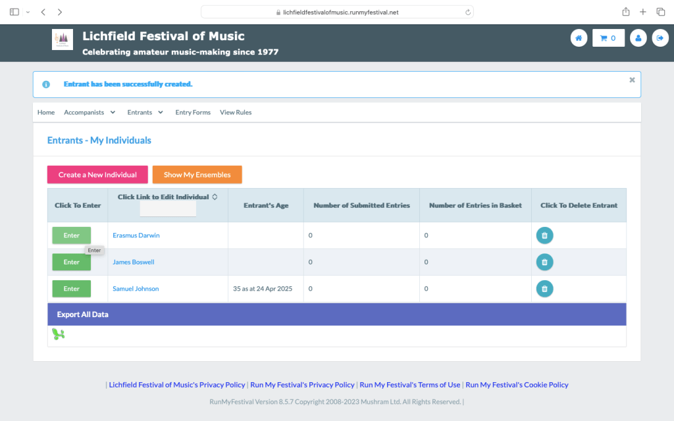Open the View Rules menu item
Image resolution: width=674 pixels, height=421 pixels.
236,112
